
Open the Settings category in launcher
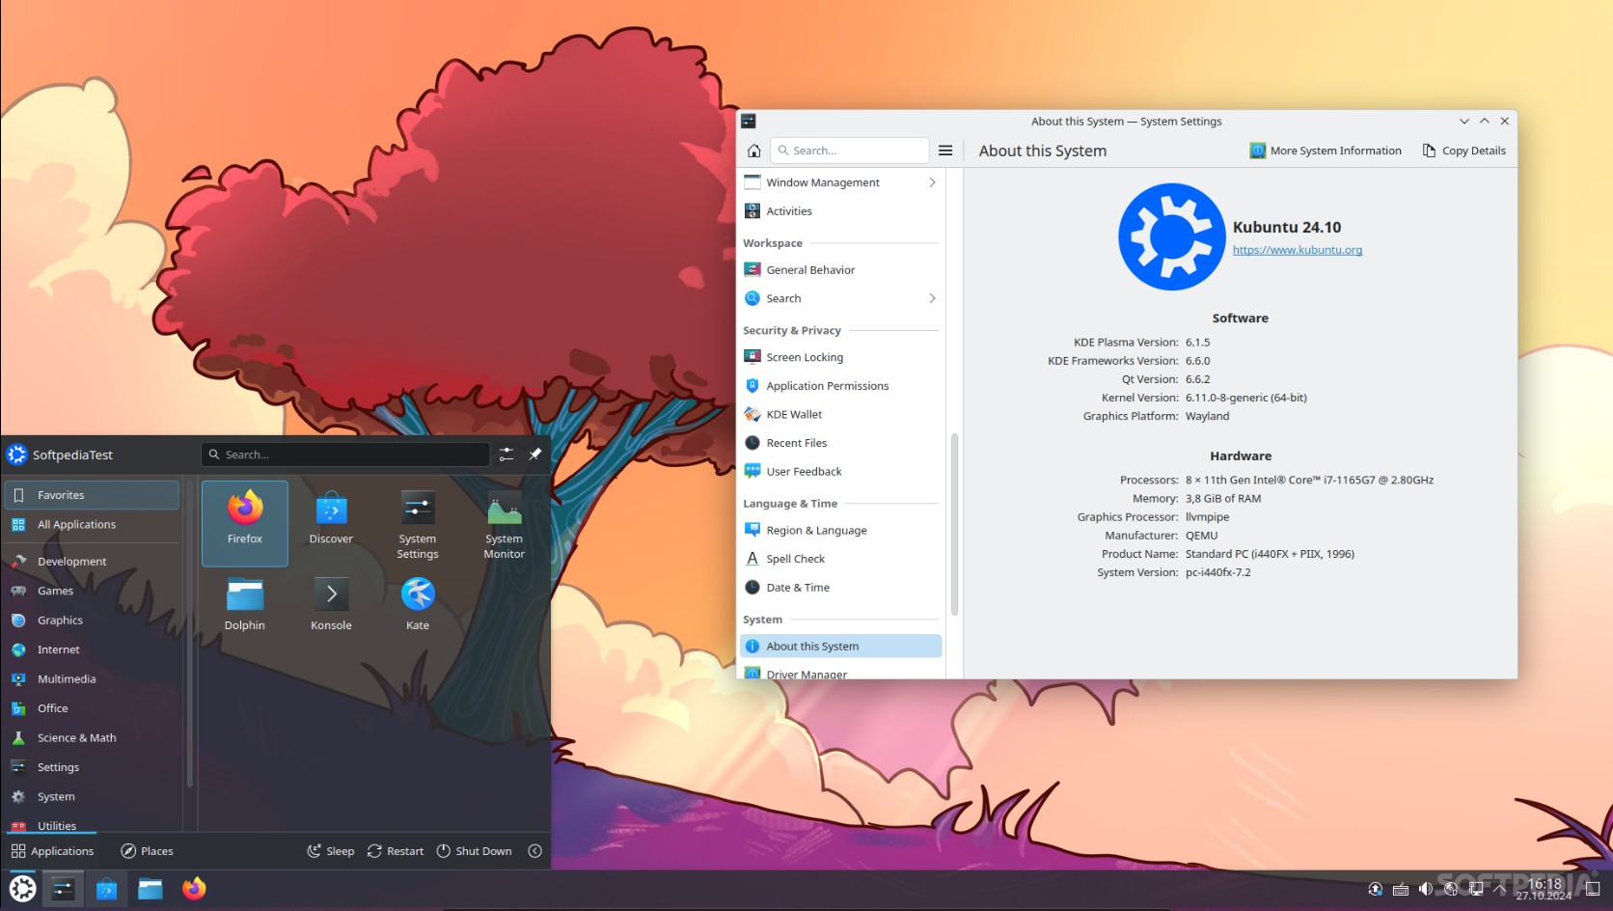click(x=92, y=767)
